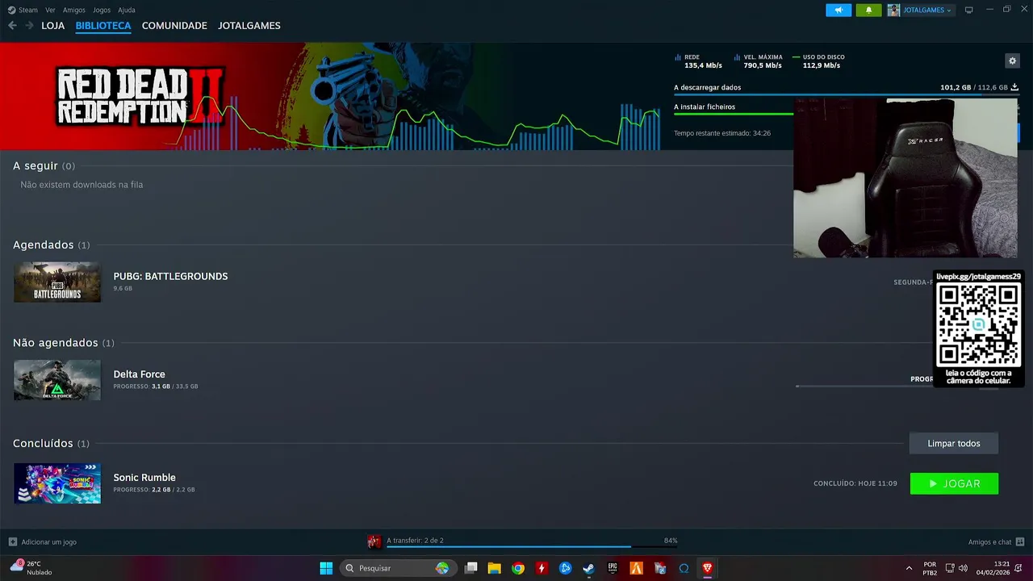Click the blue megaphone announcements button
1033x581 pixels.
pos(839,10)
